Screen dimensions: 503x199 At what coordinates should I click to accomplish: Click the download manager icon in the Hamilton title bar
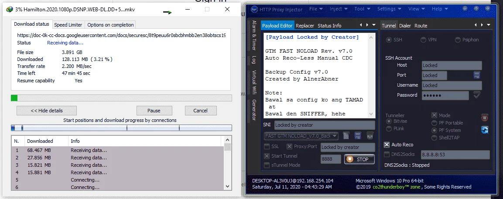[x=9, y=10]
